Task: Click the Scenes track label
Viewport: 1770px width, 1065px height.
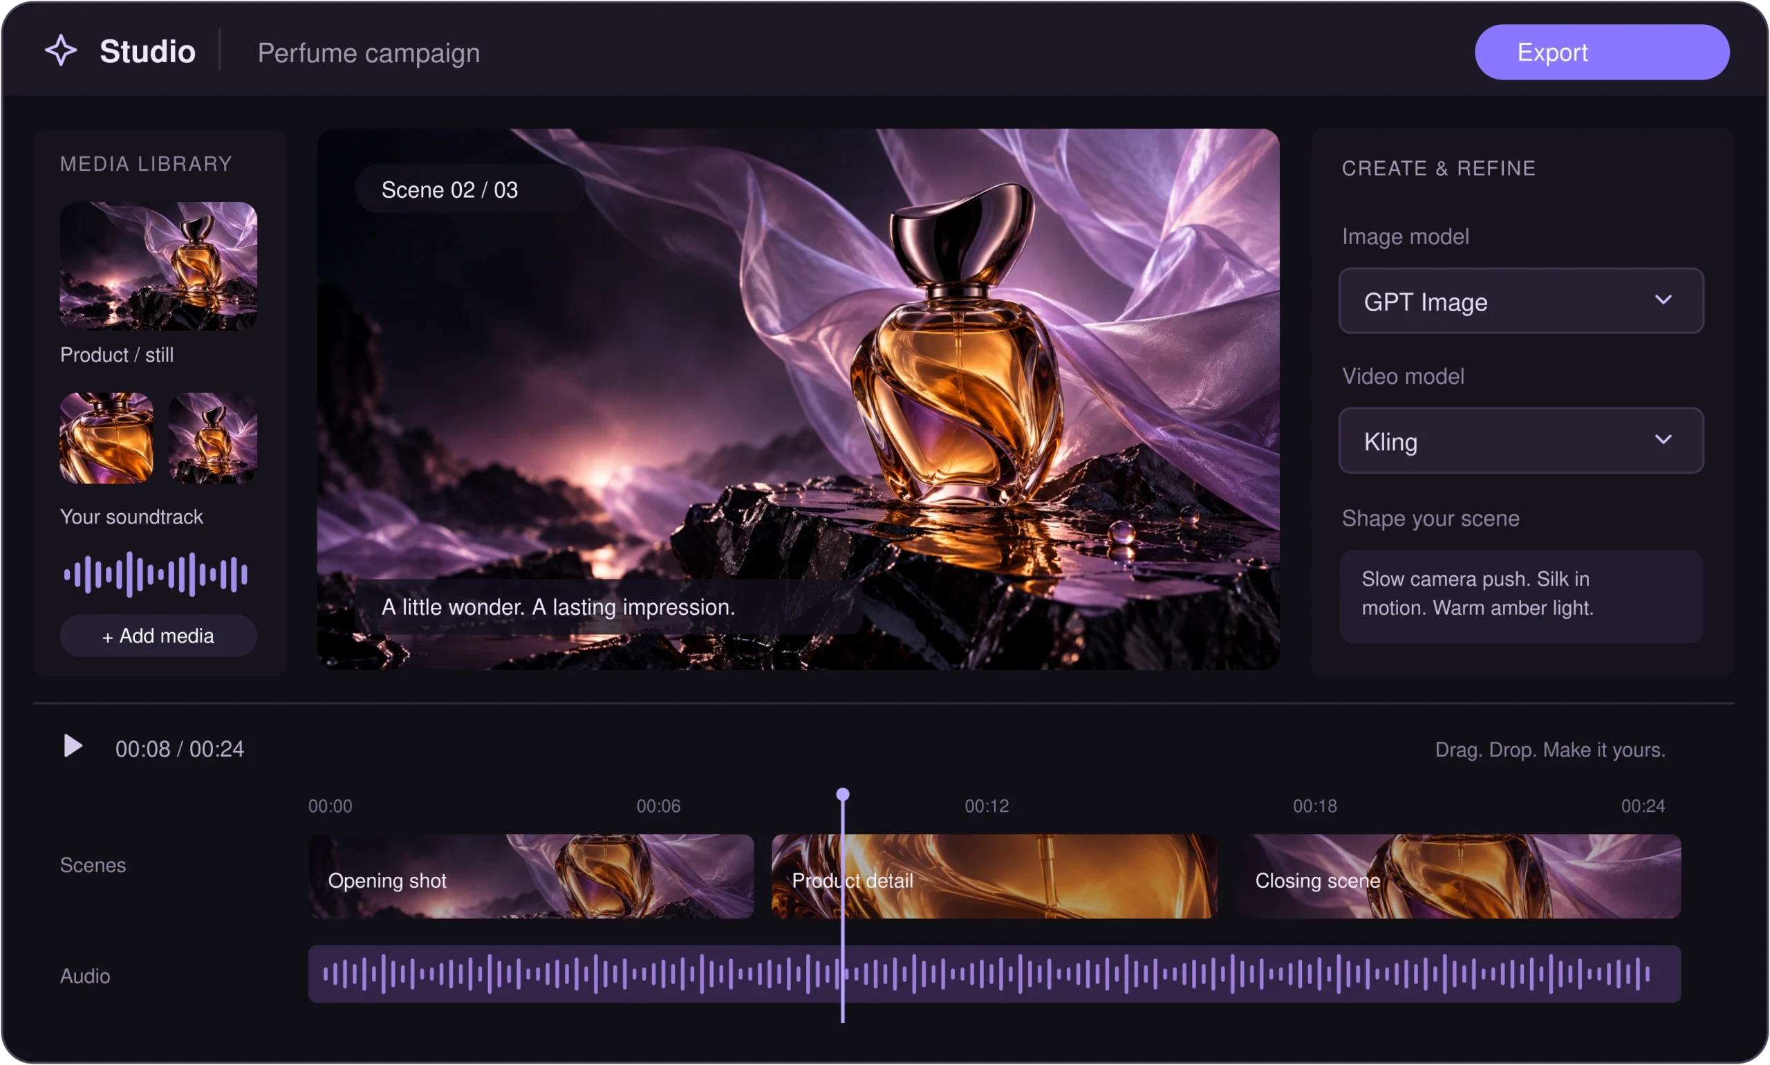Action: [x=93, y=866]
